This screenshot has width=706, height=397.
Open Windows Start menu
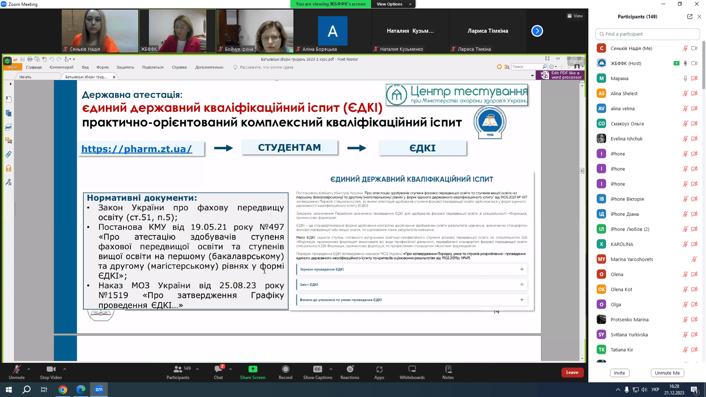9,390
